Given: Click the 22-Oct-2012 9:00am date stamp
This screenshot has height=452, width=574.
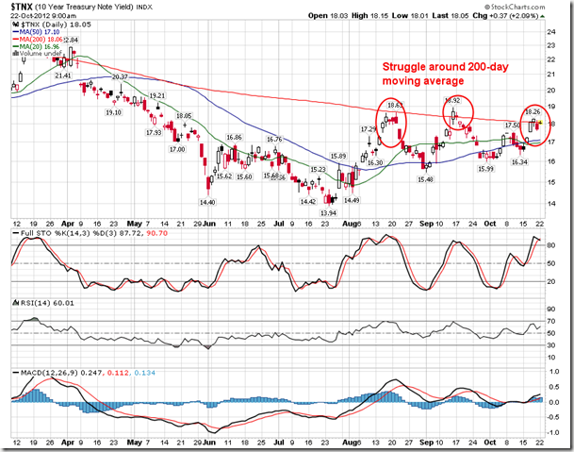Looking at the screenshot, I should [x=44, y=15].
